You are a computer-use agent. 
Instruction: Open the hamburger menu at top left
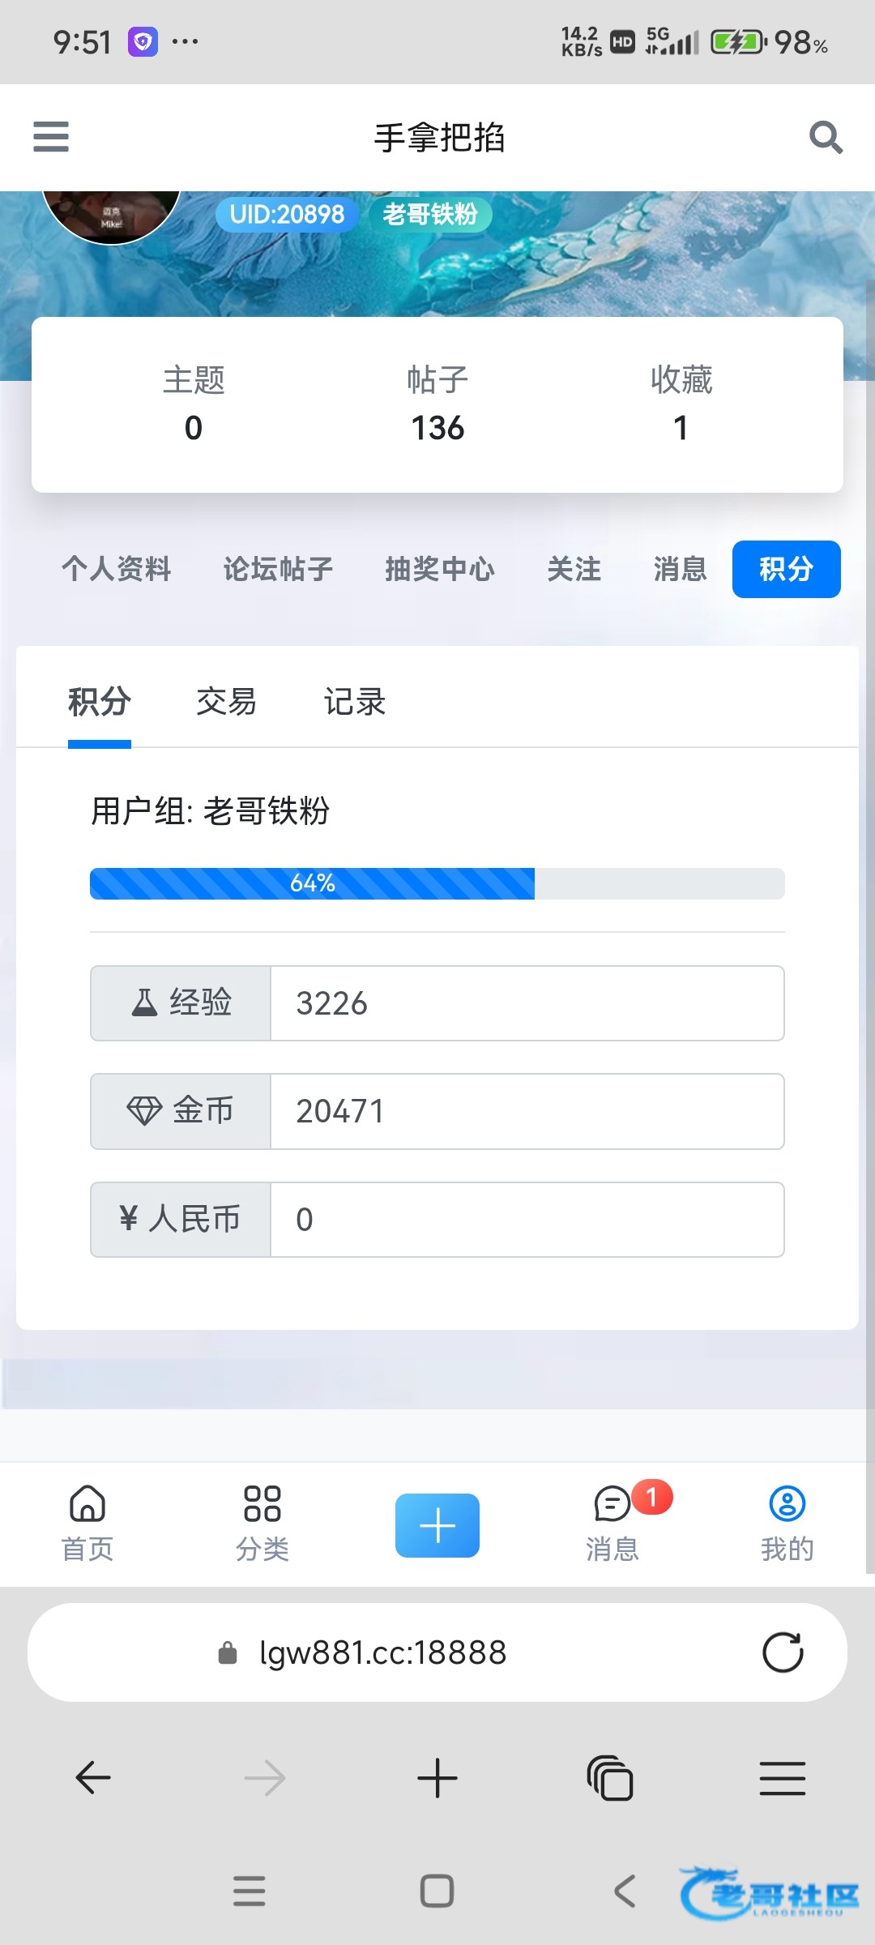[x=50, y=136]
